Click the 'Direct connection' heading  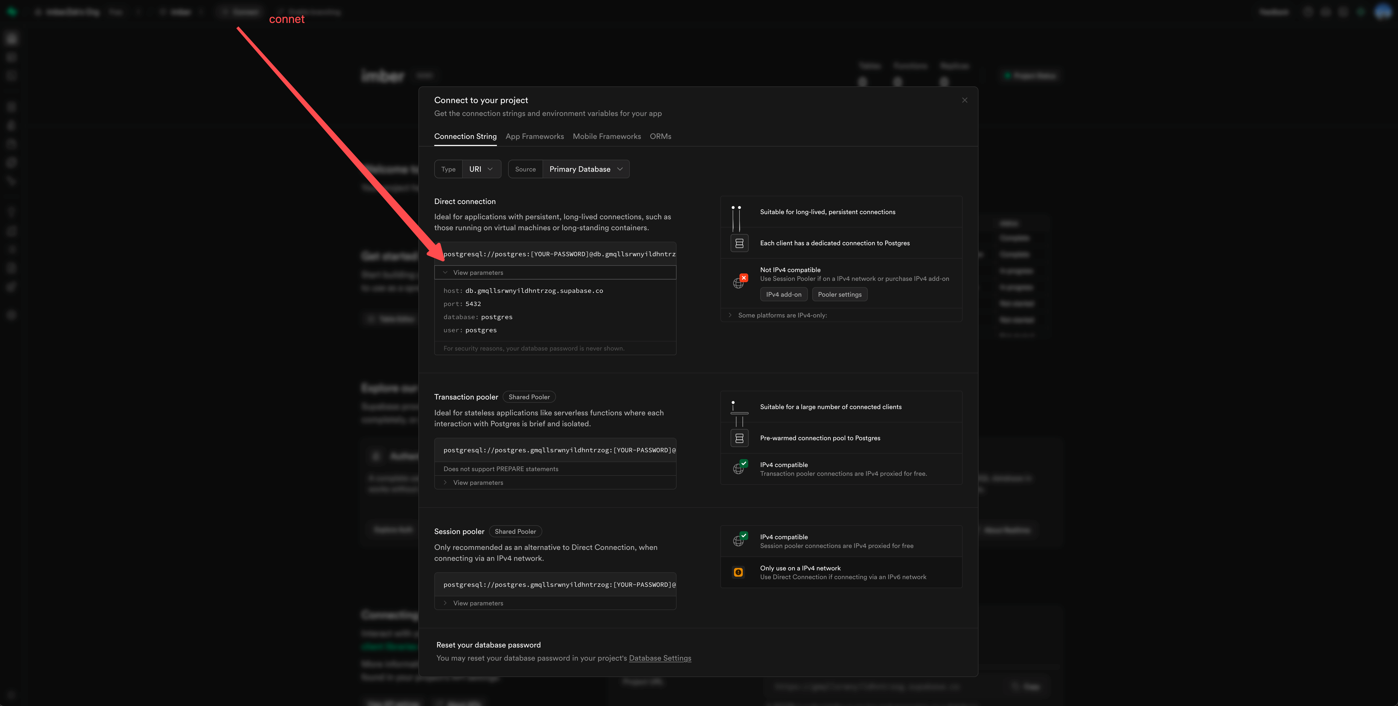[x=465, y=202]
